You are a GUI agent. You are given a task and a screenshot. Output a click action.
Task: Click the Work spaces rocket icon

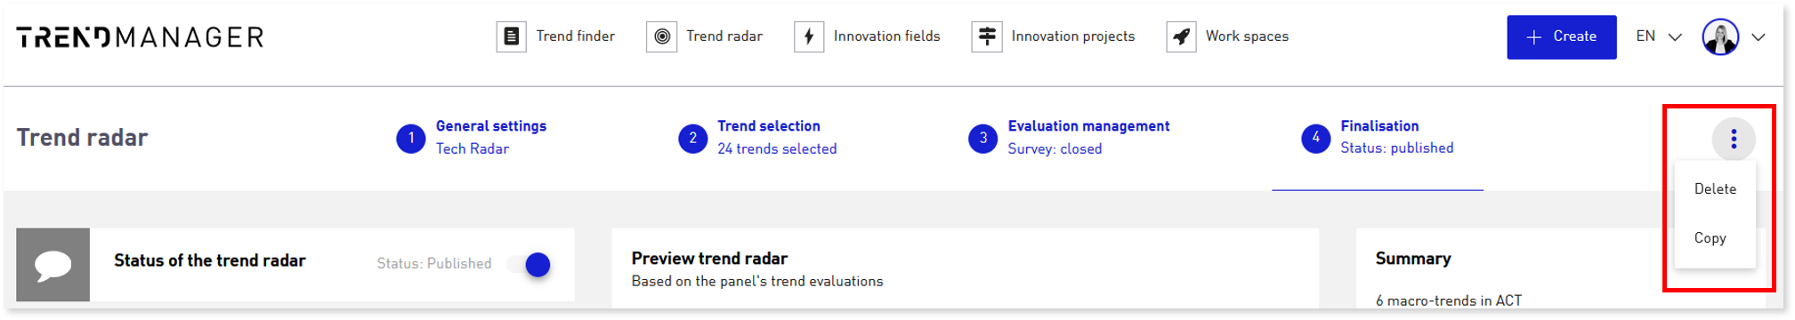(x=1181, y=36)
